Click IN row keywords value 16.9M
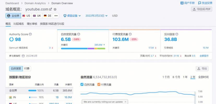Image resolution: width=216 pixels, height=104 pixels. pos(68,97)
